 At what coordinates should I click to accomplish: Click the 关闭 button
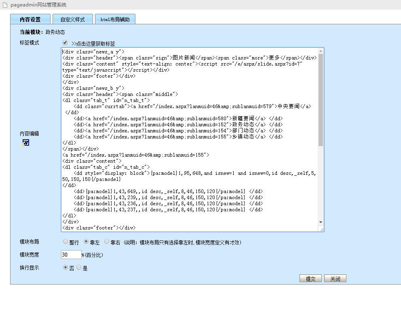pos(335,278)
